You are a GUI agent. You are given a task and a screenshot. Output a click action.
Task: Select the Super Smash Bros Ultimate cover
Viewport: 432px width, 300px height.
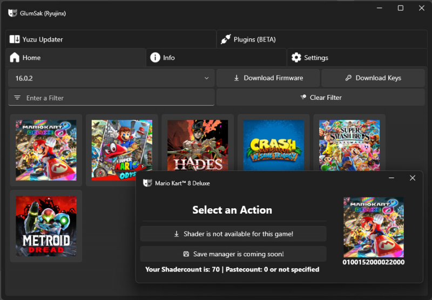(x=349, y=145)
